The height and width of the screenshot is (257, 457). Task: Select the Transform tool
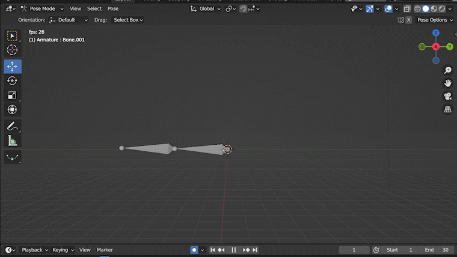tap(12, 109)
